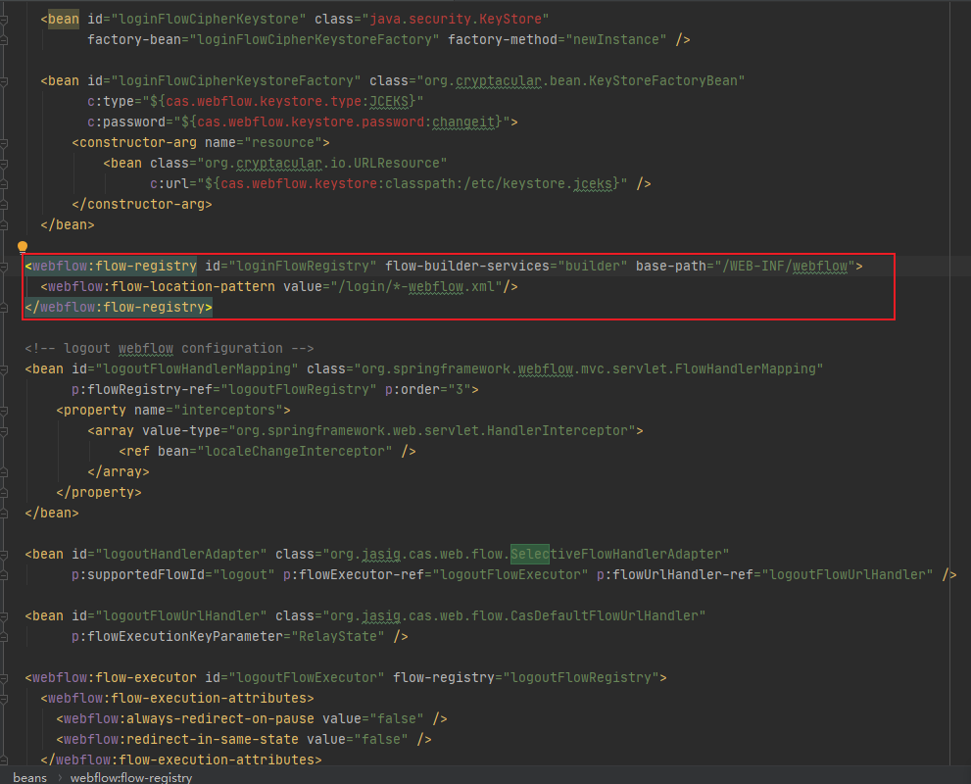Click org.cryptacular.bean.KeyStoreFactoryBean class value
Image resolution: width=971 pixels, height=784 pixels.
pos(581,81)
